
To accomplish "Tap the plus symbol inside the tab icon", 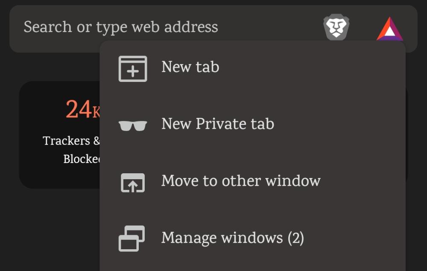I will tap(133, 70).
